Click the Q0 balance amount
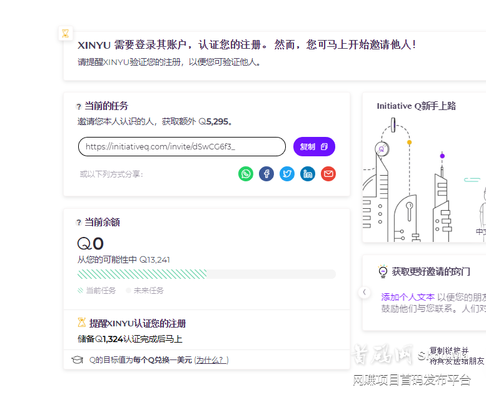The width and height of the screenshot is (486, 402). (91, 243)
